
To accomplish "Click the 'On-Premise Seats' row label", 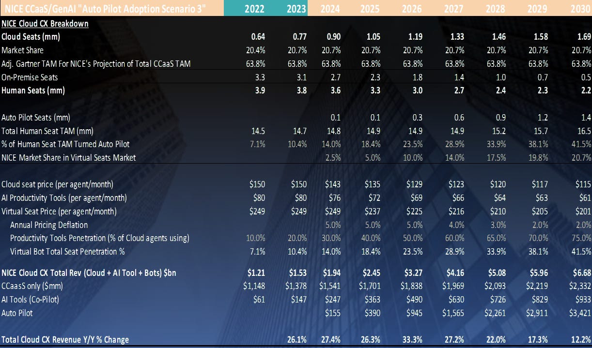I will tap(30, 77).
